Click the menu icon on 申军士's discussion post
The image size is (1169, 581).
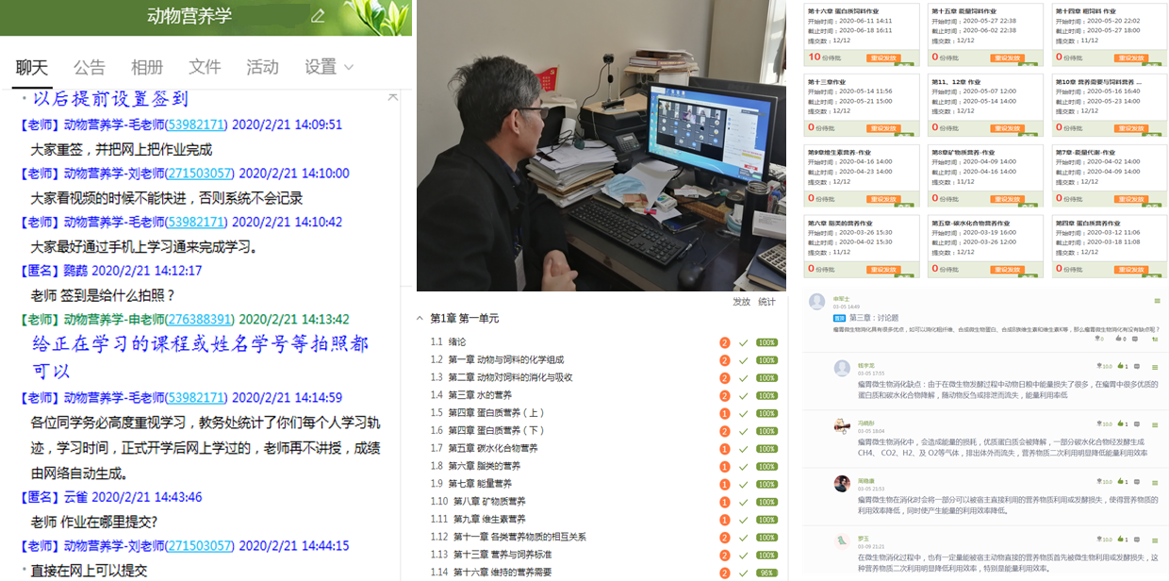1156,301
